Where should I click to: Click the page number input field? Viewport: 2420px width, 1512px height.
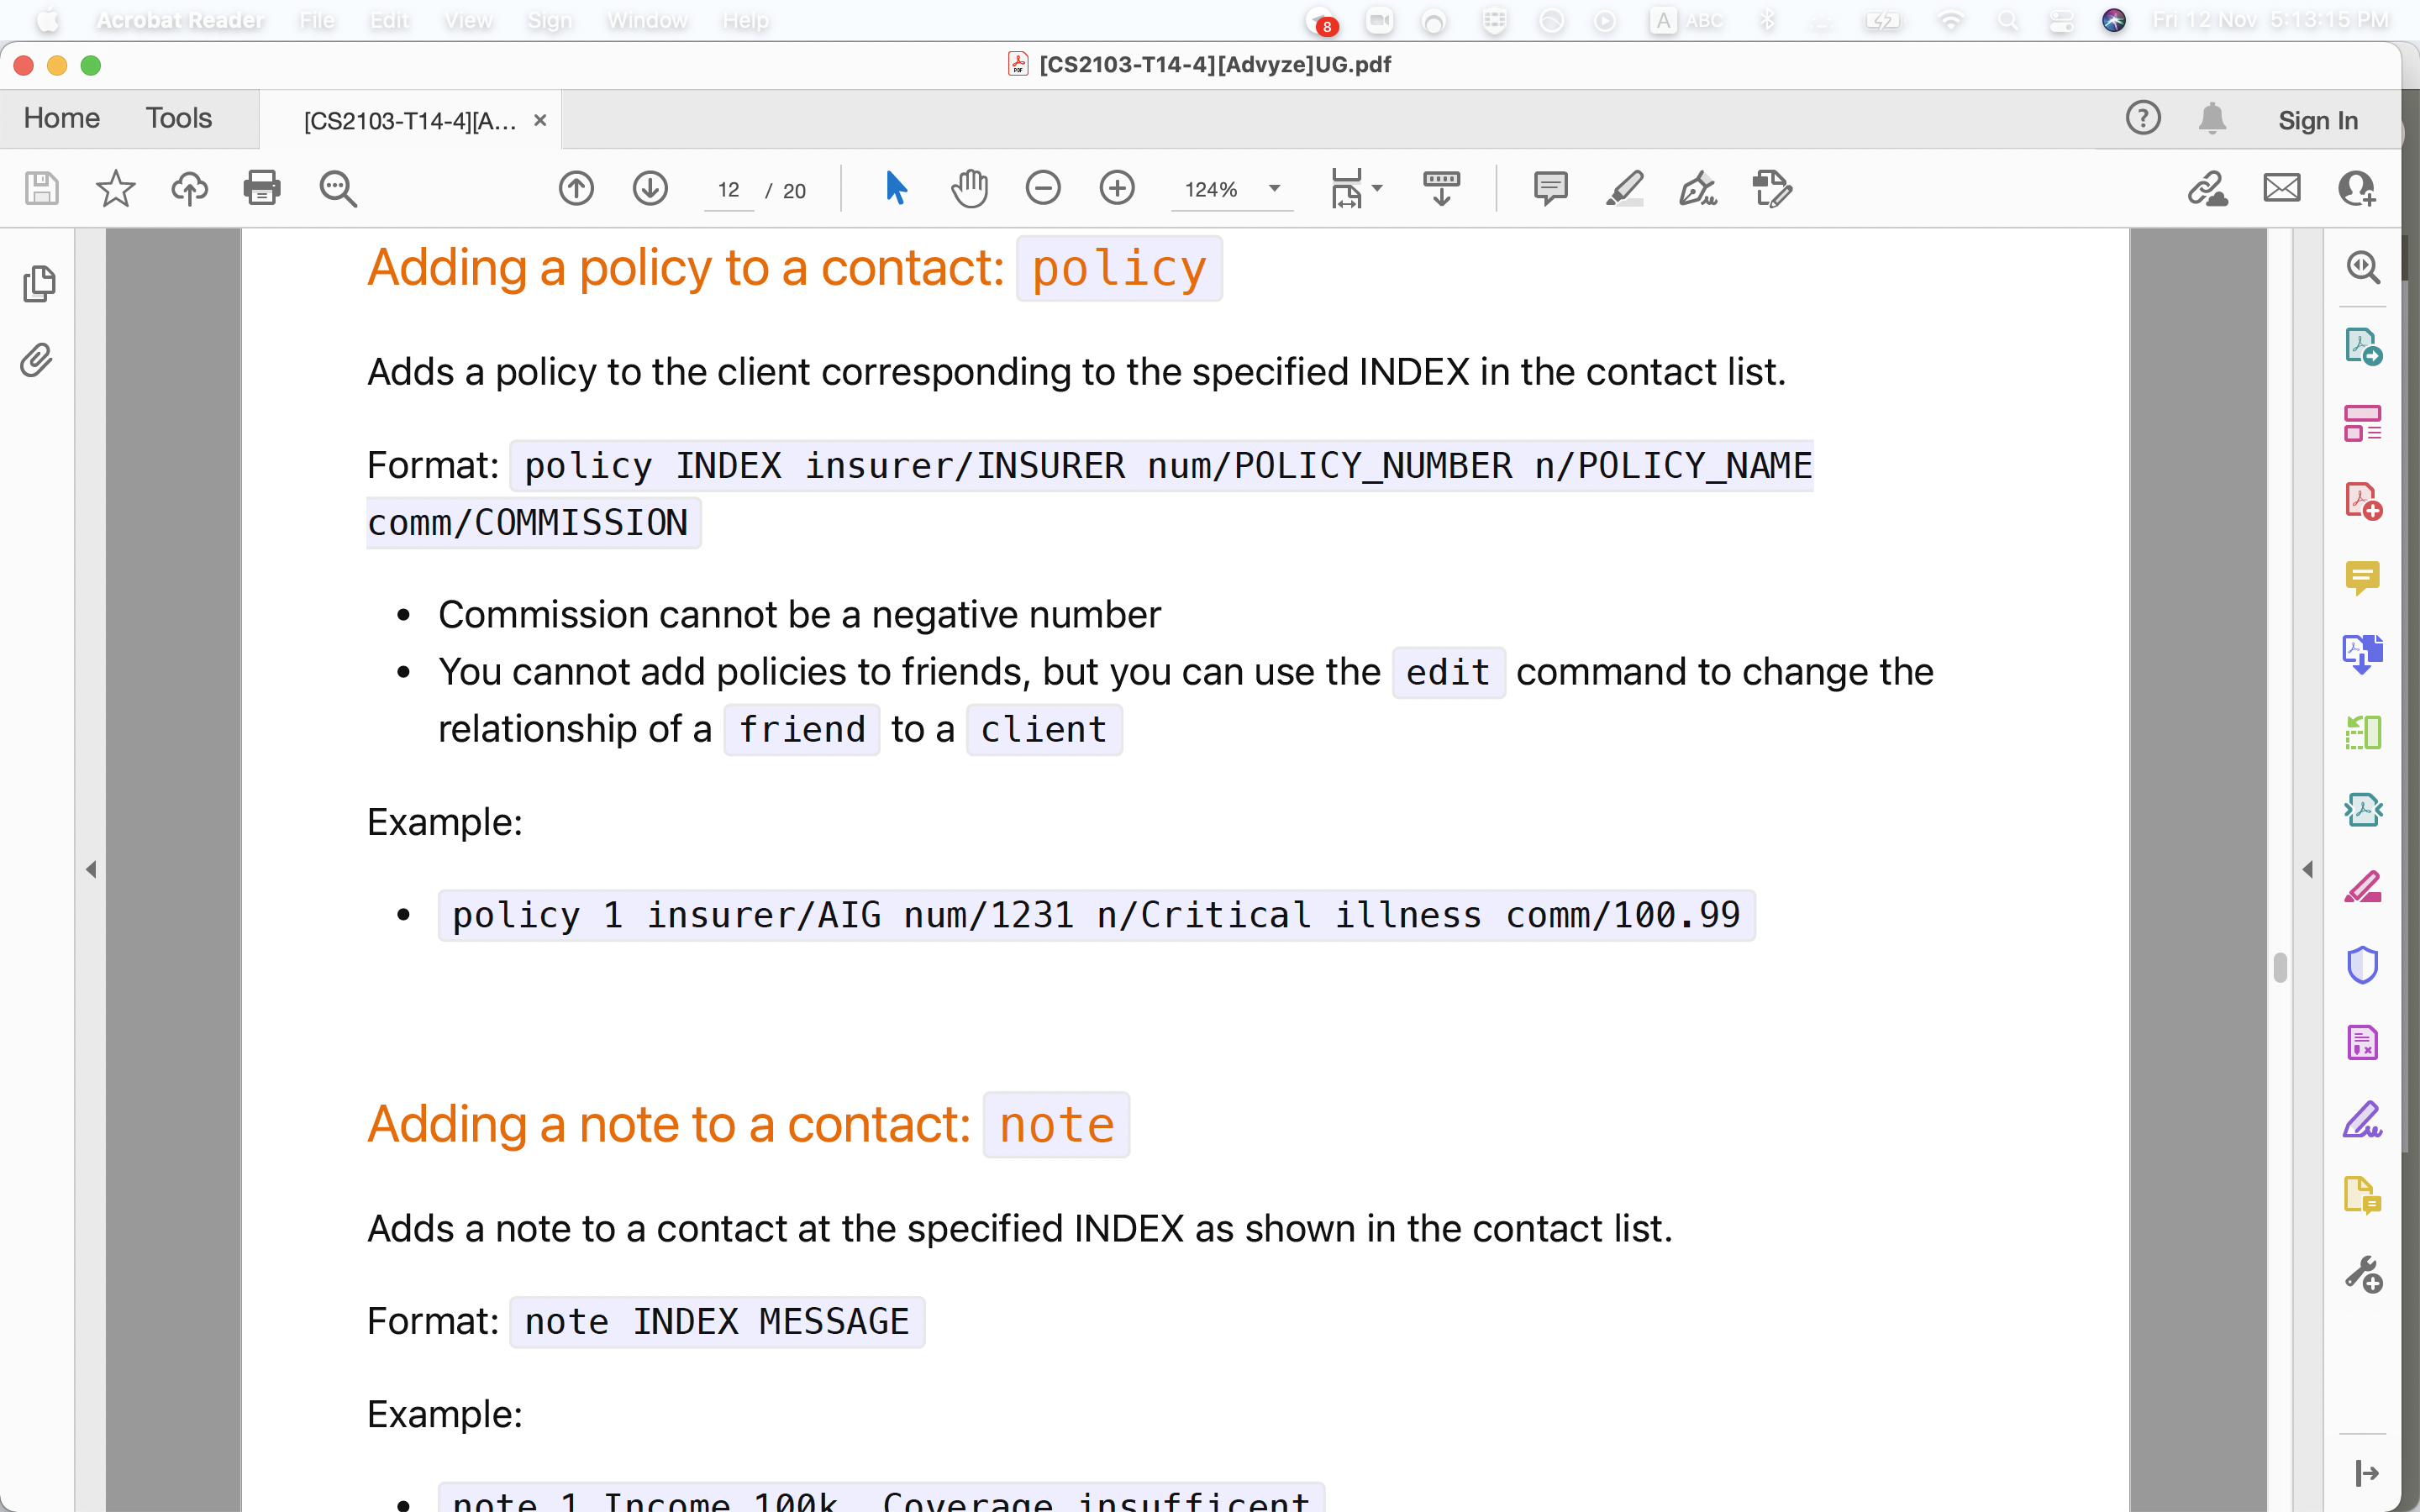728,190
